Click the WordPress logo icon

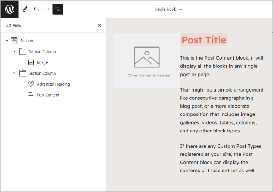click(10, 9)
